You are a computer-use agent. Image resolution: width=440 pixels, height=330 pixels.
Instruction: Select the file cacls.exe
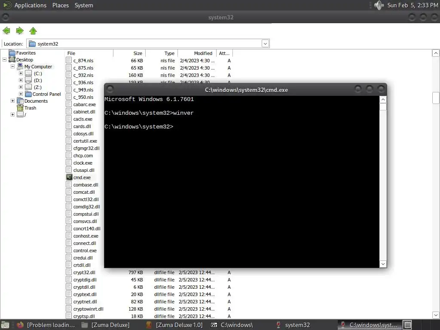coord(83,119)
